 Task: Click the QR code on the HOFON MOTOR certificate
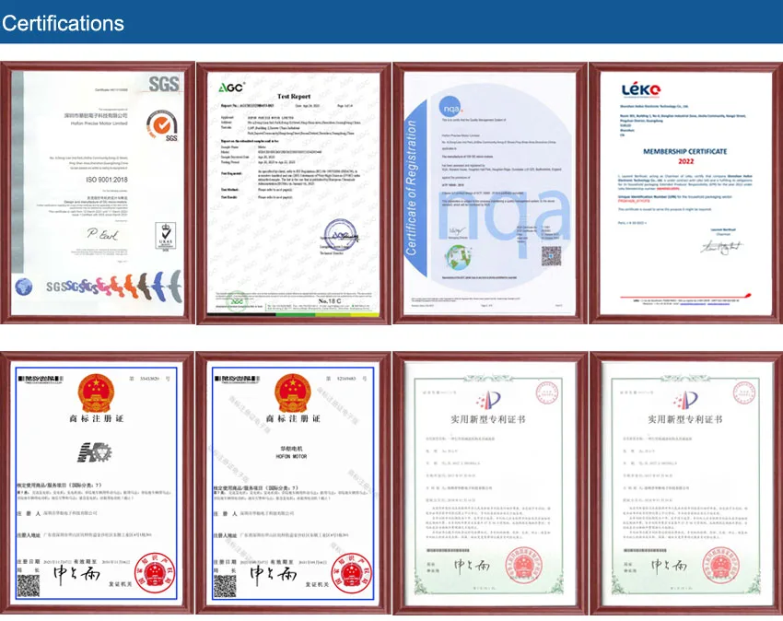(x=225, y=586)
